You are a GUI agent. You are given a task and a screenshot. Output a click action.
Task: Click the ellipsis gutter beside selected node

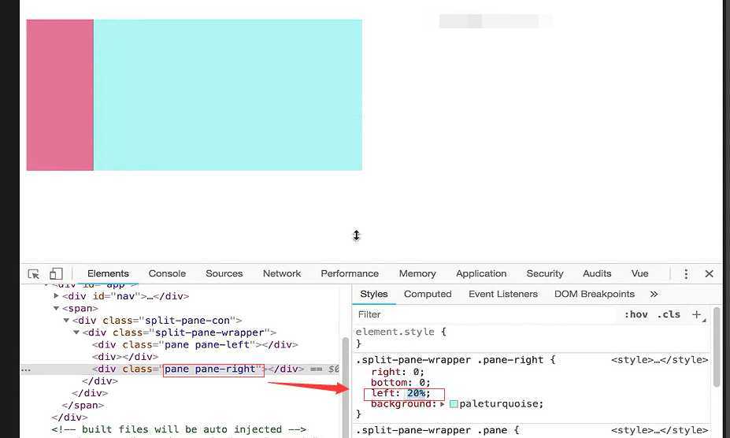[26, 369]
